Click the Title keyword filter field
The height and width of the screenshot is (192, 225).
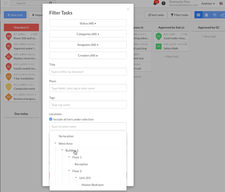(88, 72)
